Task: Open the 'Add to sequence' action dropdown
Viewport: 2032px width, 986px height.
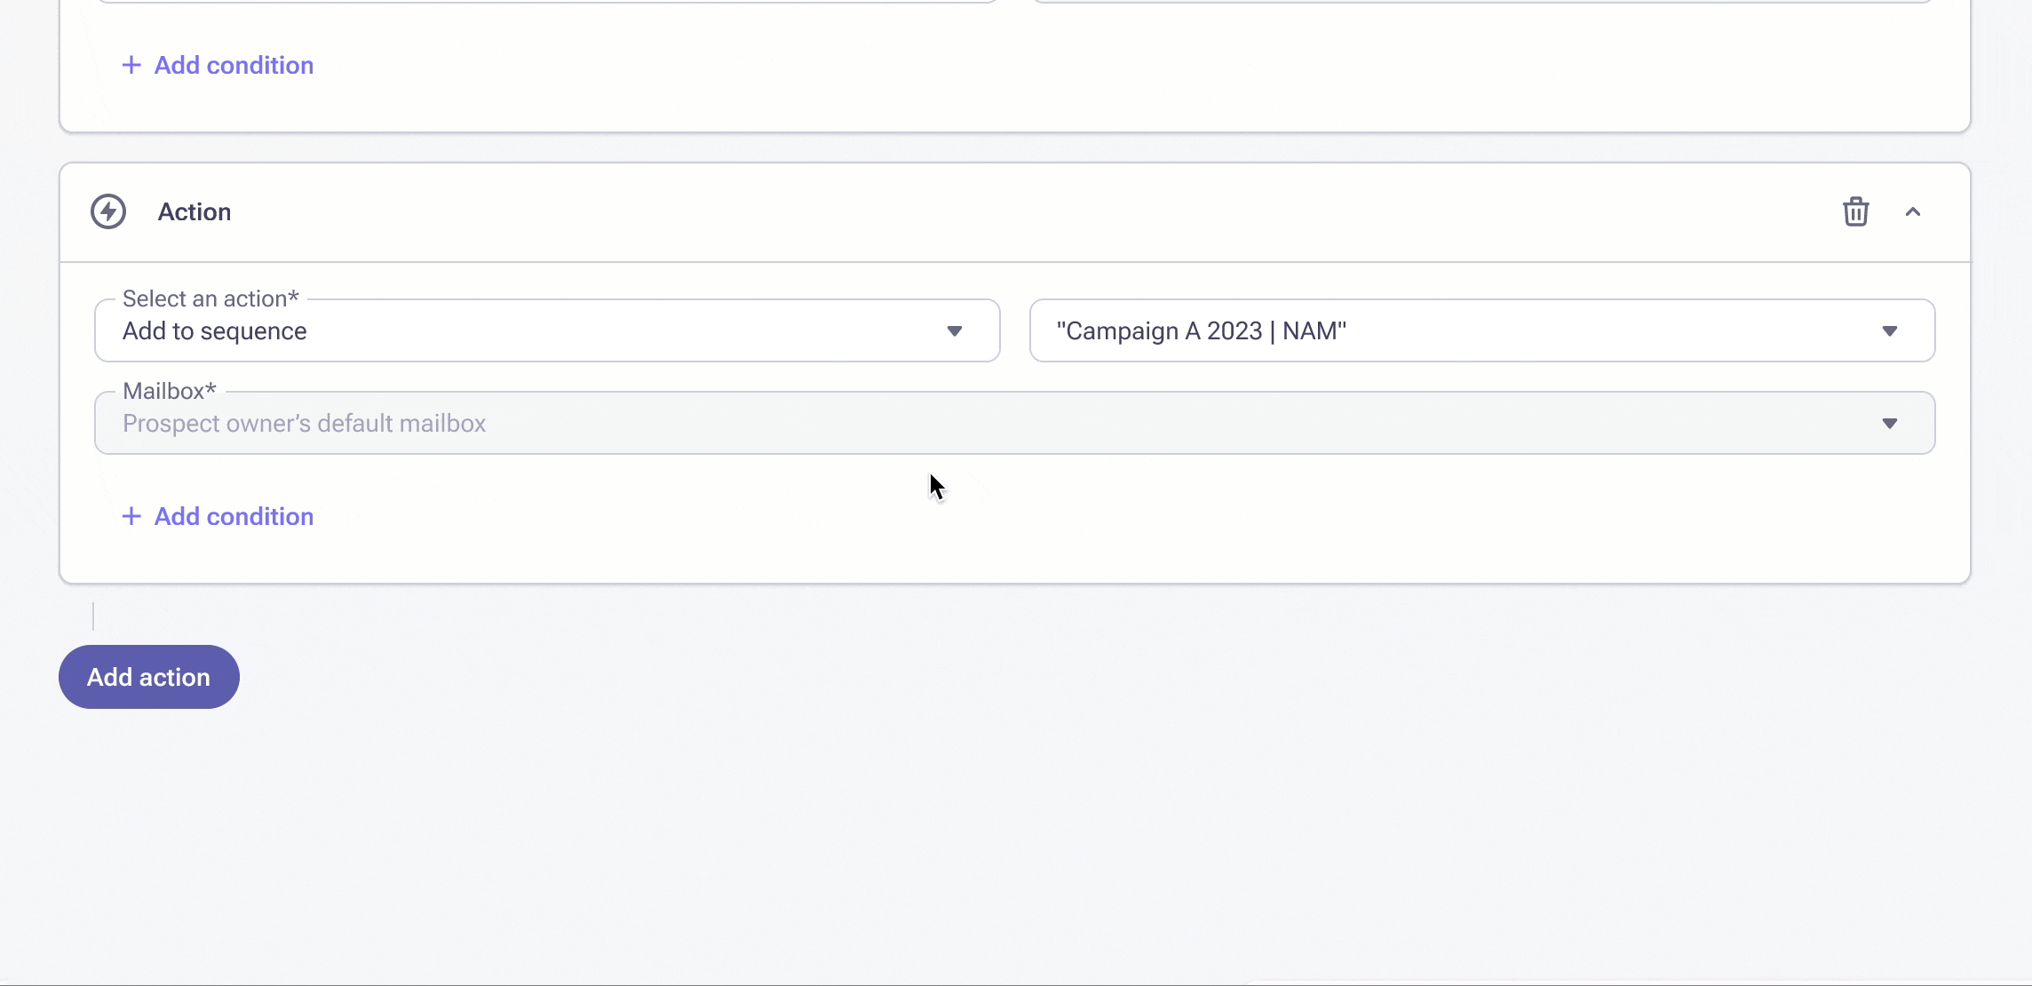Action: [x=546, y=331]
